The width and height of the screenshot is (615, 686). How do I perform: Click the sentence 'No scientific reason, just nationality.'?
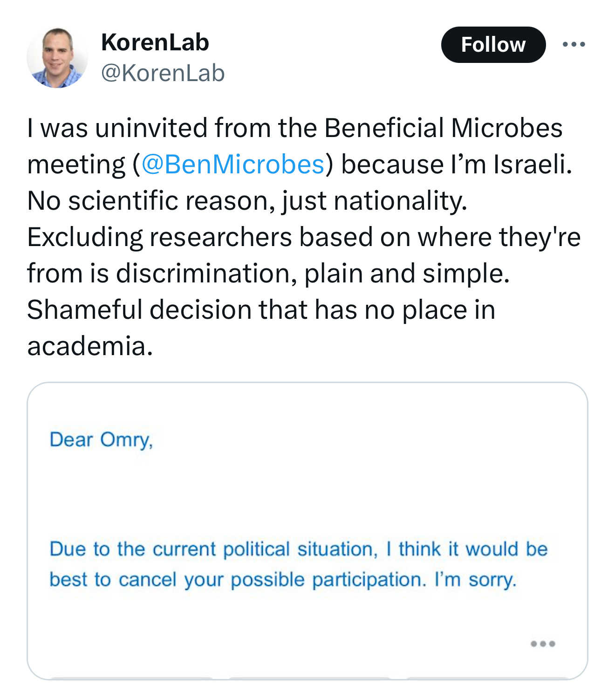[x=247, y=200]
